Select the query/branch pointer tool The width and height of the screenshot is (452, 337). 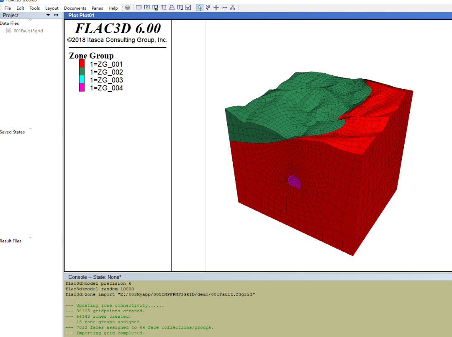click(x=208, y=8)
